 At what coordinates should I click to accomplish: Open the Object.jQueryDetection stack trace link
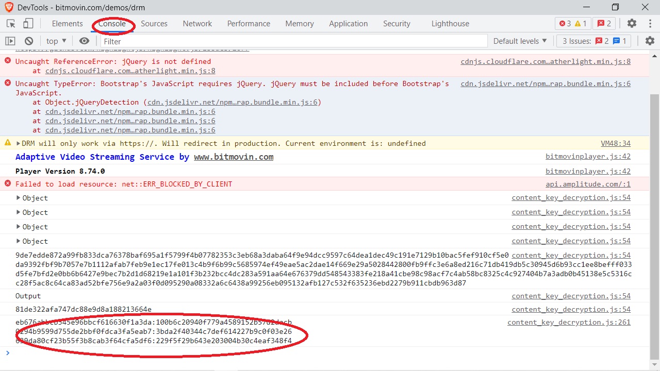click(233, 103)
